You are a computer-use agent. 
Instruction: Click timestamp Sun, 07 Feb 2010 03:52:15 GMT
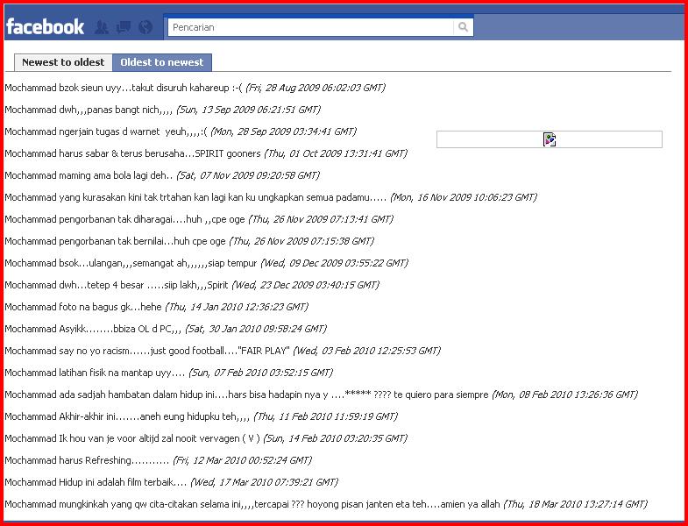pyautogui.click(x=260, y=373)
